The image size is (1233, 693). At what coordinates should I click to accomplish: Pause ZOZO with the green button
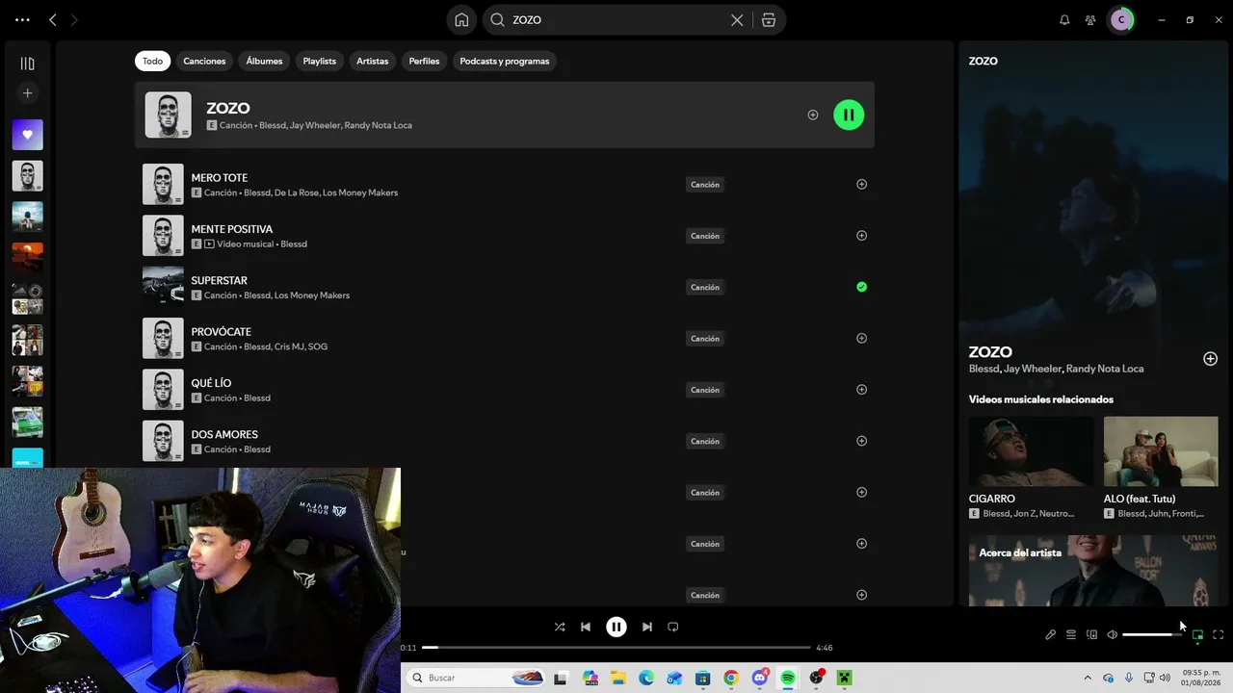[x=849, y=115]
